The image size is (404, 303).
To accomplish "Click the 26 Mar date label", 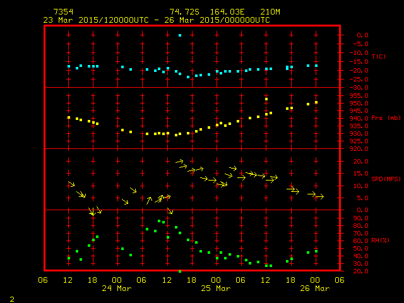I will [314, 288].
